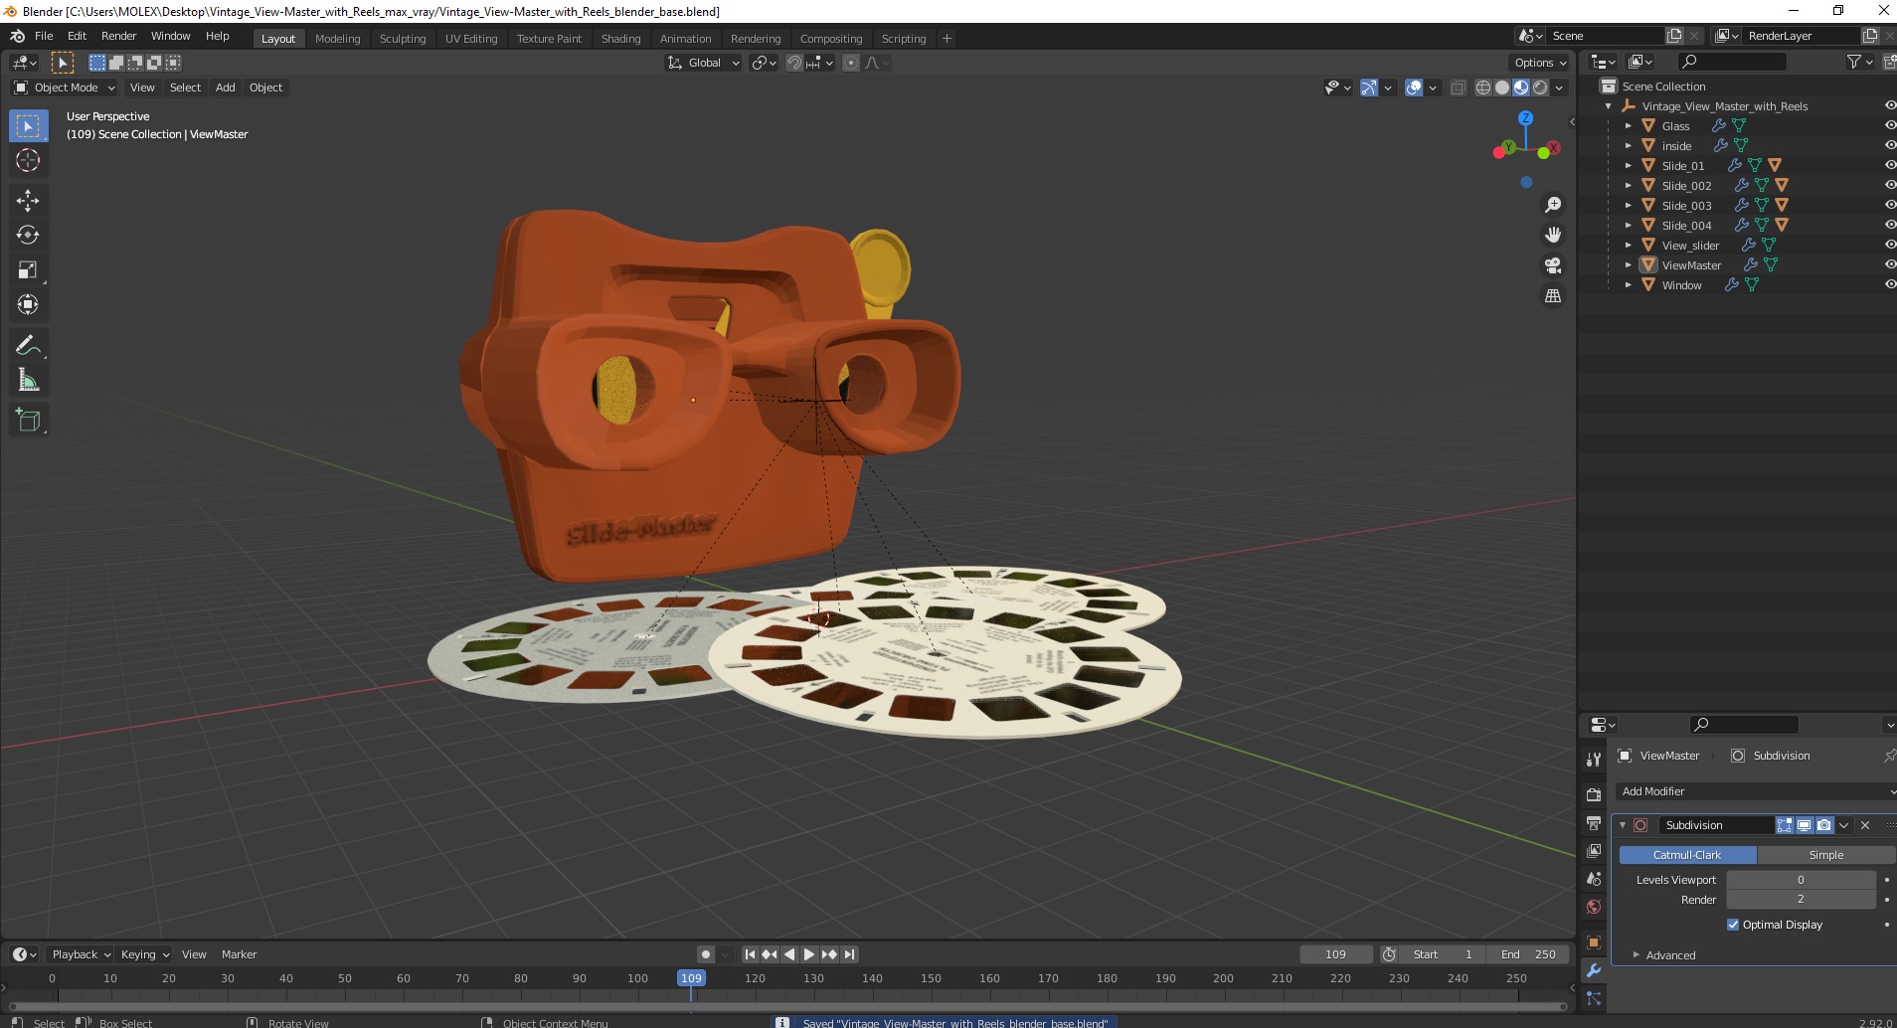Toggle snapping magnet
The image size is (1897, 1028).
pos(794,63)
